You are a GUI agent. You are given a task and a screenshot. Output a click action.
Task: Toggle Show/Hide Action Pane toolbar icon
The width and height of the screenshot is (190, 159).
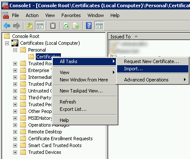[99, 26]
